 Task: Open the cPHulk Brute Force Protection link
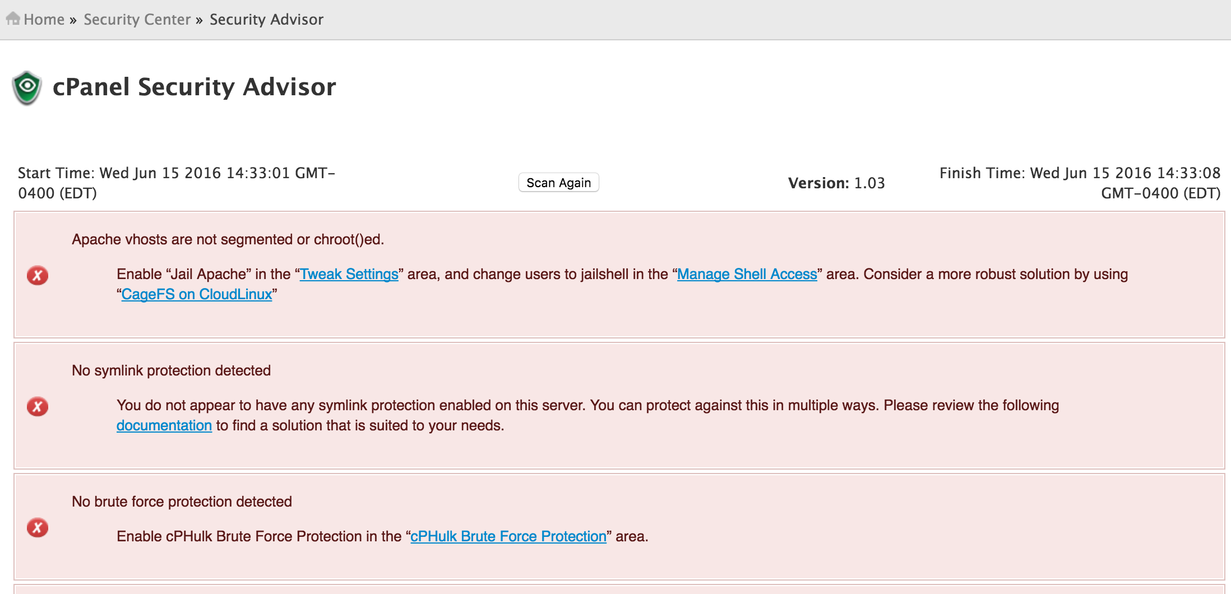click(x=508, y=536)
